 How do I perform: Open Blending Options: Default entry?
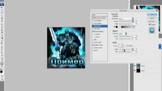(100, 18)
